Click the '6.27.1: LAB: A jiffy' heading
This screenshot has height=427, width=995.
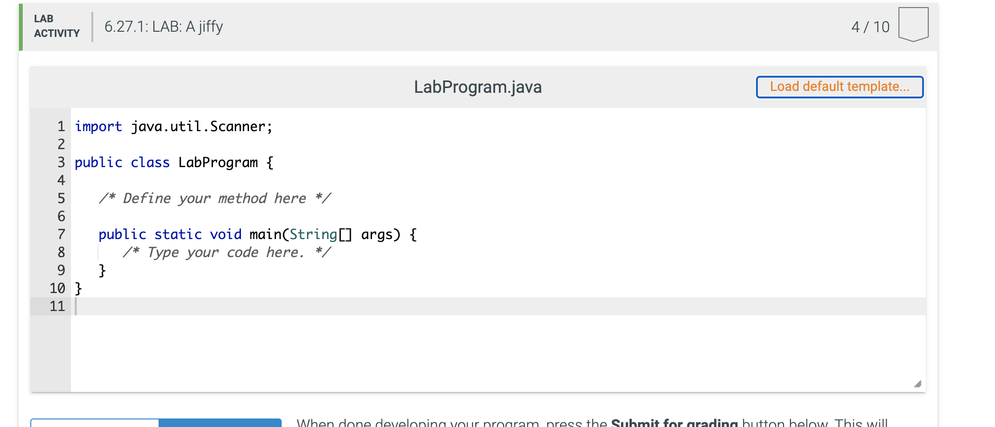(x=164, y=27)
